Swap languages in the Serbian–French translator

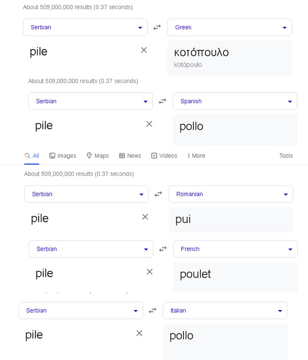[163, 249]
